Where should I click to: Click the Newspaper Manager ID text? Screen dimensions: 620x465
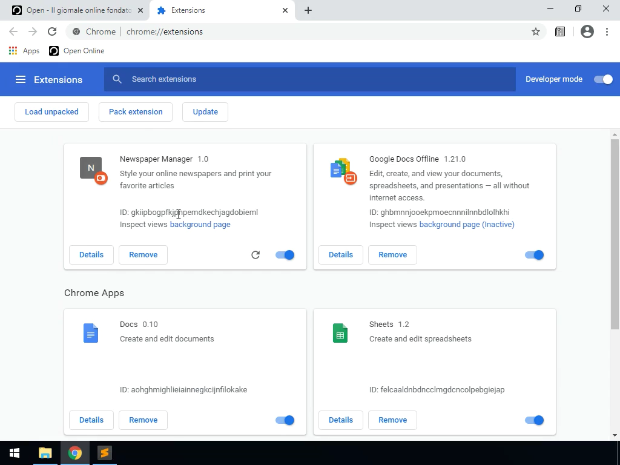click(189, 213)
